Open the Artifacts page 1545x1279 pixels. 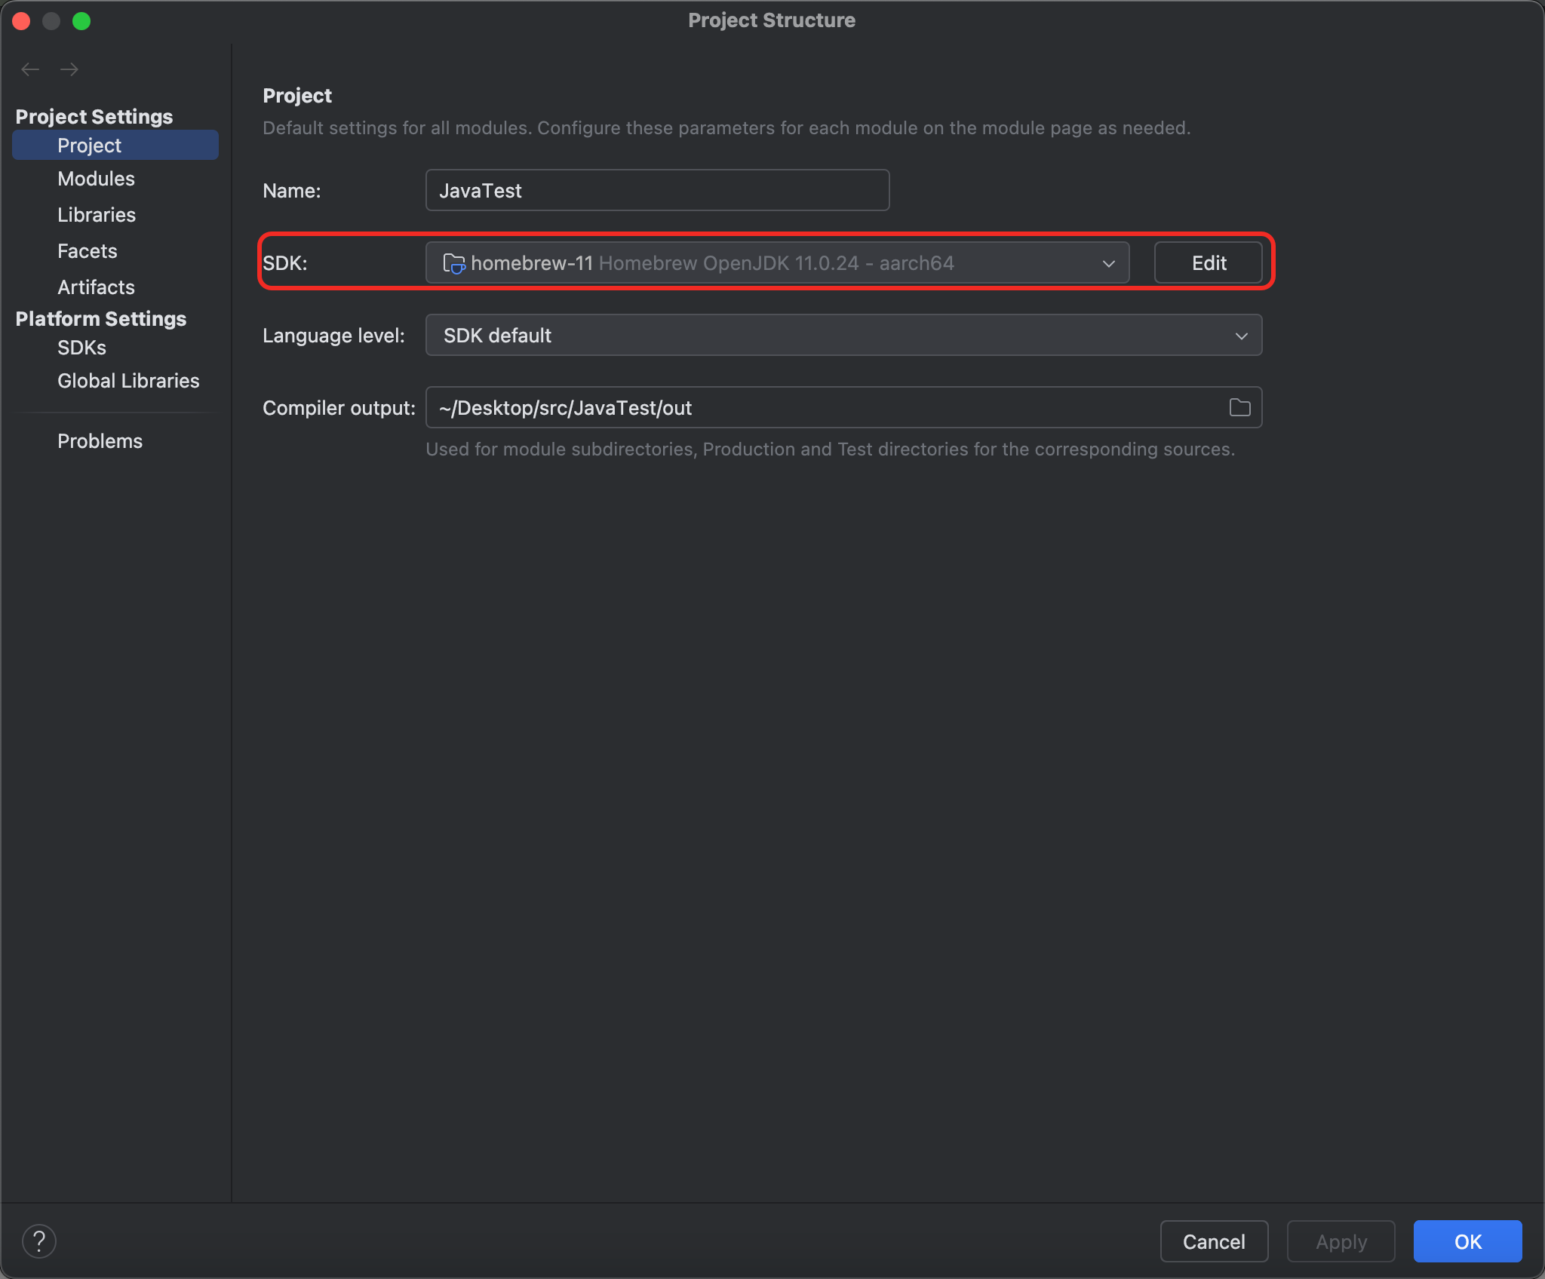pyautogui.click(x=96, y=287)
